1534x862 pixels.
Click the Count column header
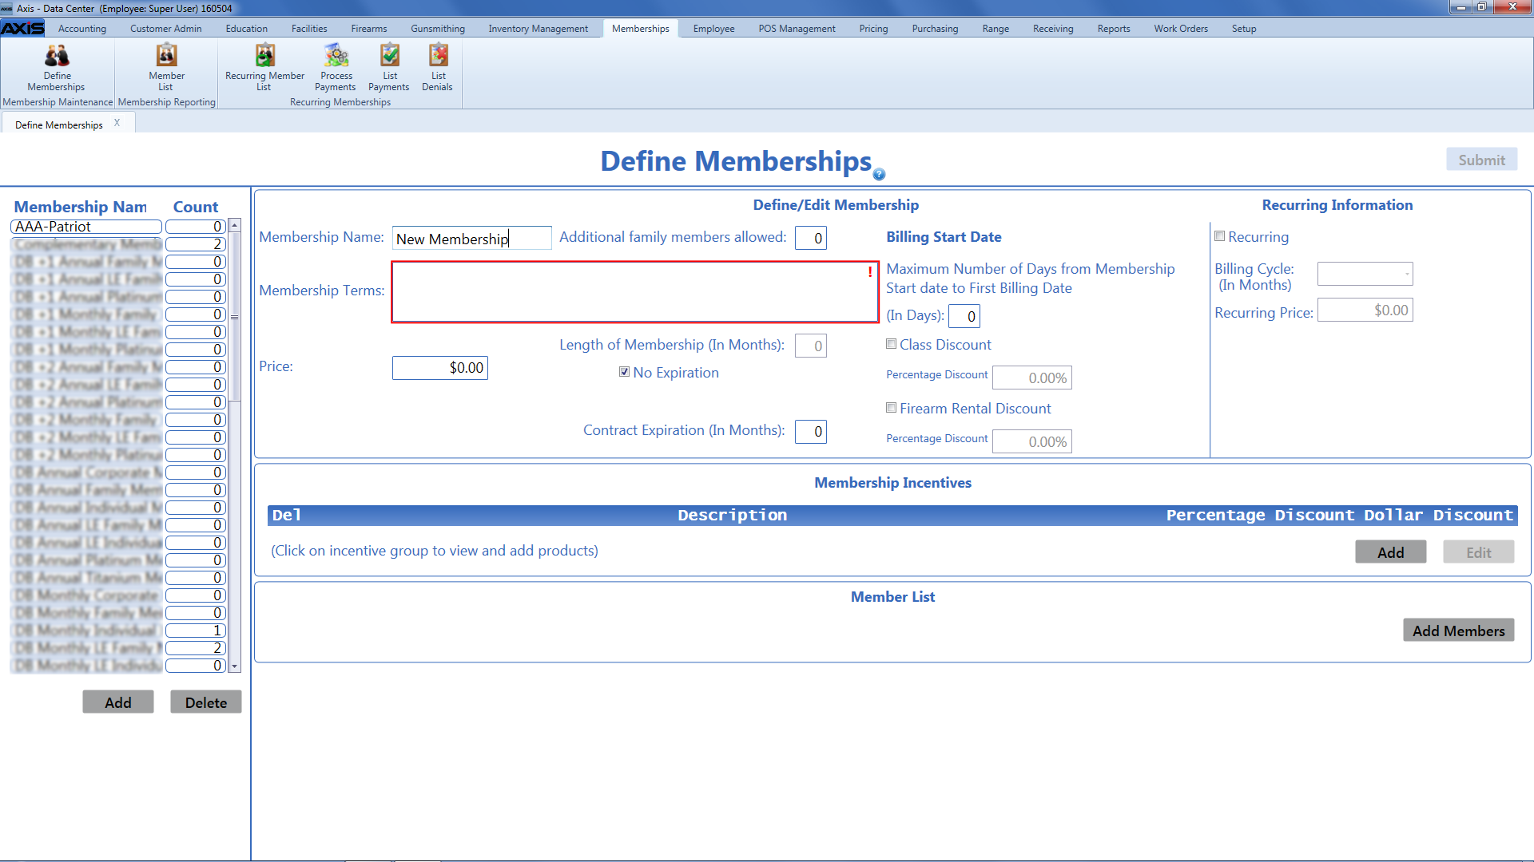[195, 207]
